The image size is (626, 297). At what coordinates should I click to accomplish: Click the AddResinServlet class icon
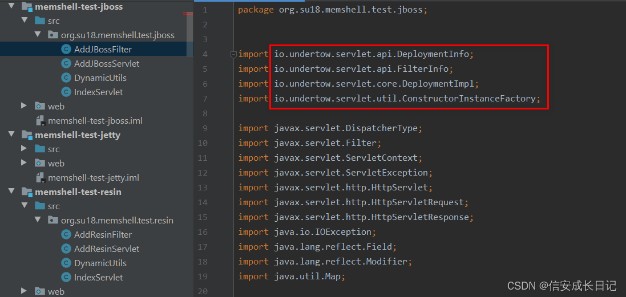point(66,249)
